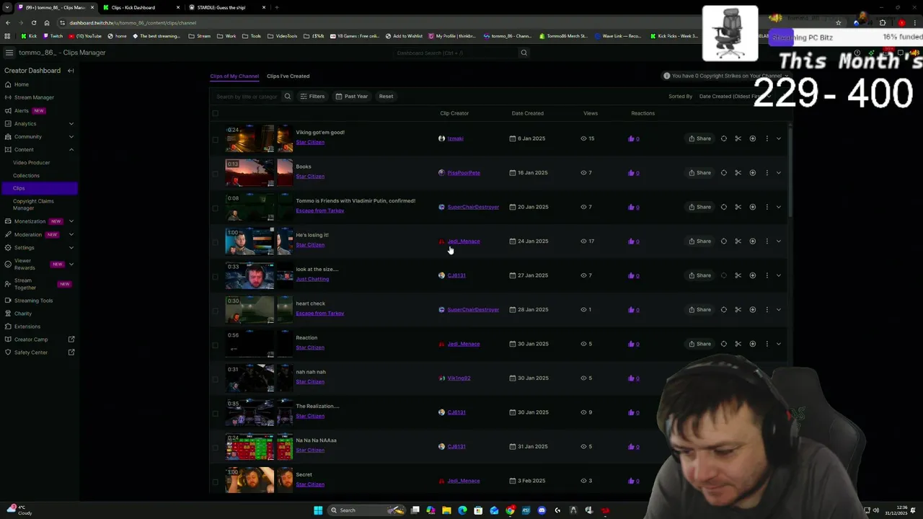Open Escape from Tarkov link under heart check
This screenshot has height=519, width=923.
(320, 314)
